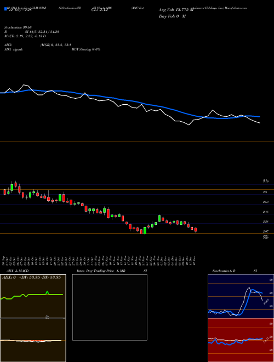Click the blue 12 Day SMA legend square
The height and width of the screenshot is (362, 274).
[5, 9]
